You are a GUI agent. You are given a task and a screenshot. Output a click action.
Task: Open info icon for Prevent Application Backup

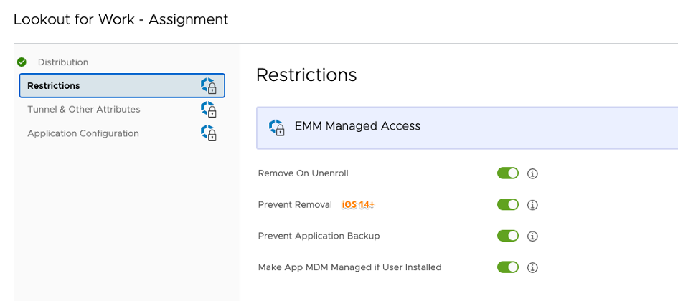click(532, 236)
